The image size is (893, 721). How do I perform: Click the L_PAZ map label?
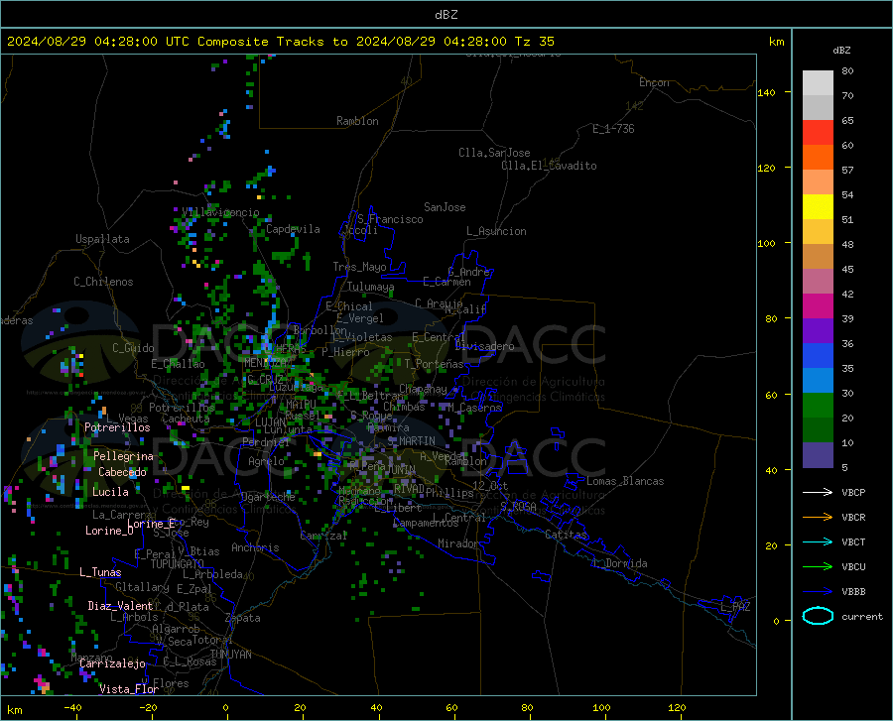(735, 607)
